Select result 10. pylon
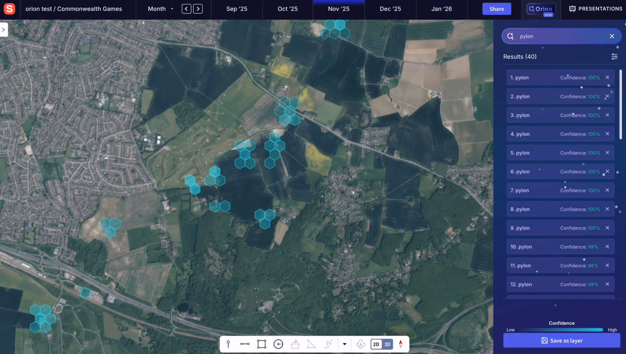Viewport: 626px width, 354px height. click(560, 246)
